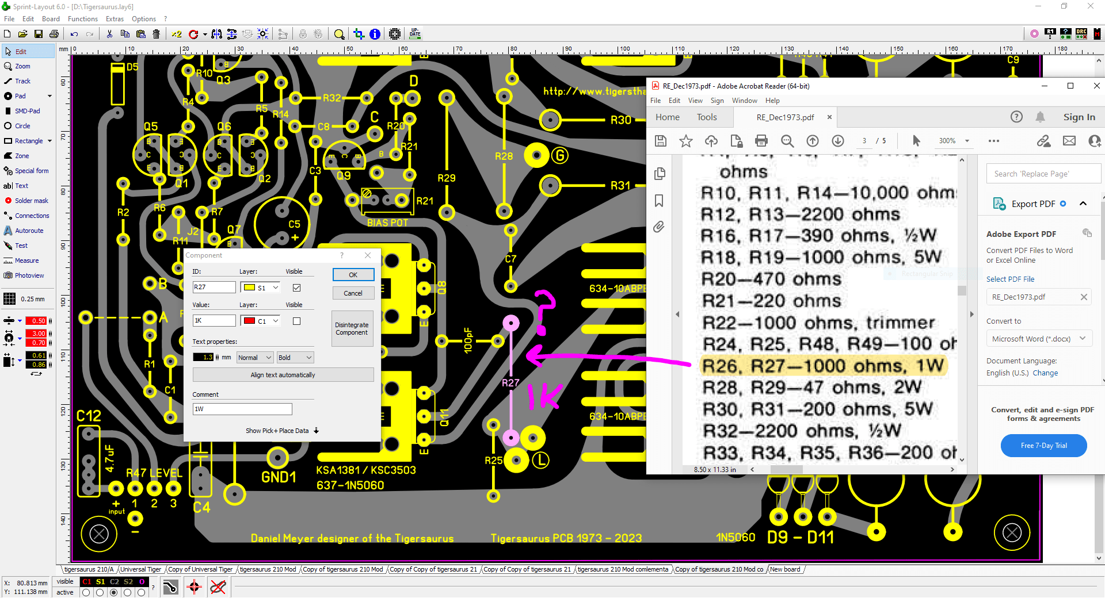Create a new layout file in toolbar
Screen dimensions: 1105x598
[7, 34]
